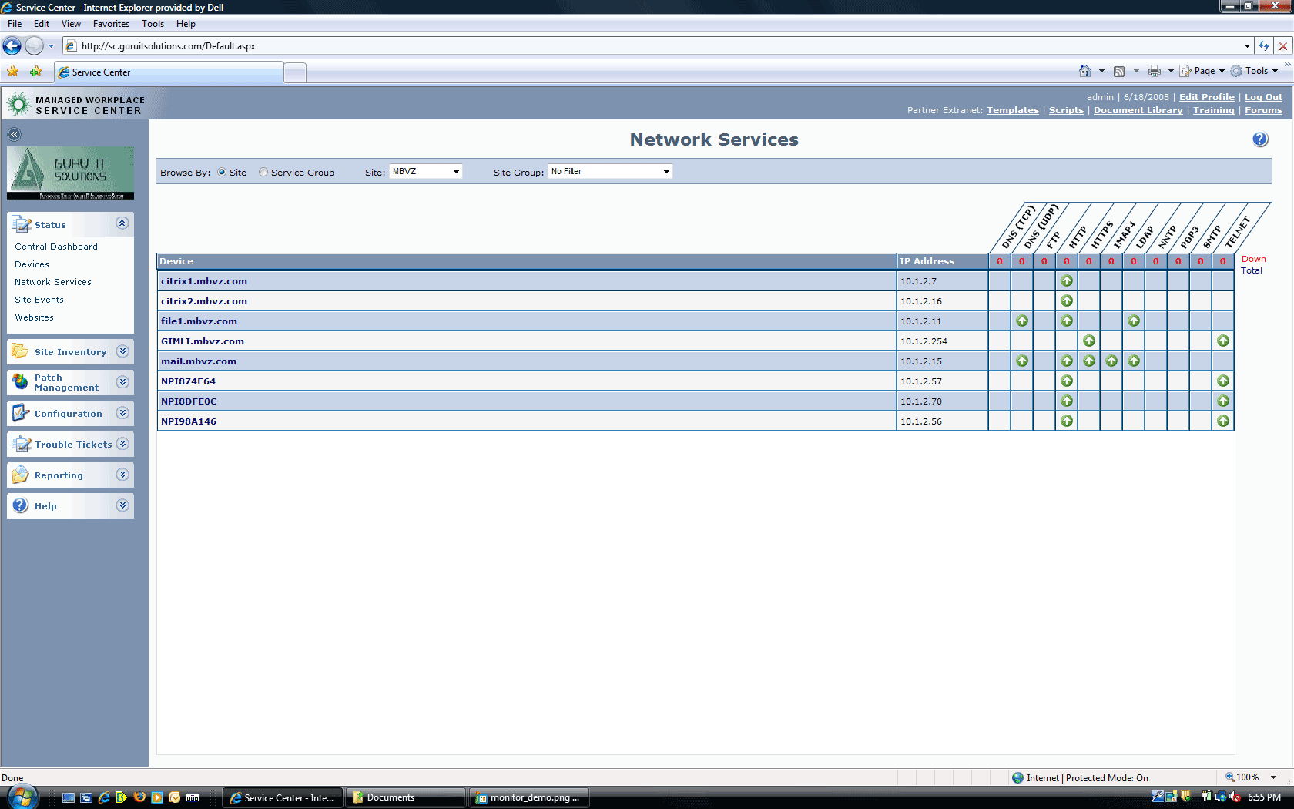Click the Guru IT Solutions logo
The width and height of the screenshot is (1294, 809).
(70, 173)
